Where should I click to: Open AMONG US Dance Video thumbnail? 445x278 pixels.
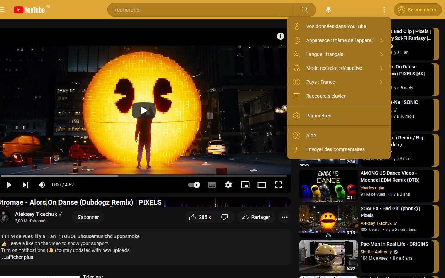(329, 186)
